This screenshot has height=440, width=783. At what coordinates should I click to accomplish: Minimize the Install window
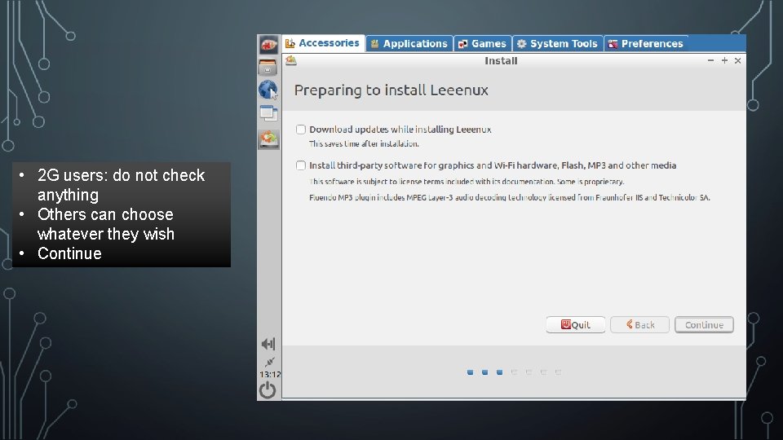coord(710,60)
